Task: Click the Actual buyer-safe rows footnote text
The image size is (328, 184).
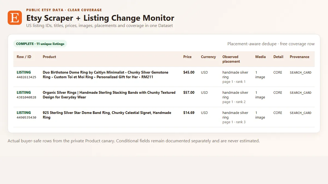Action: coord(134,141)
